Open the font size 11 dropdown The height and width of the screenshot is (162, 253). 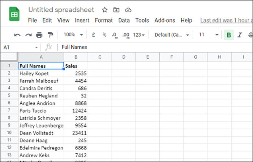[209, 35]
